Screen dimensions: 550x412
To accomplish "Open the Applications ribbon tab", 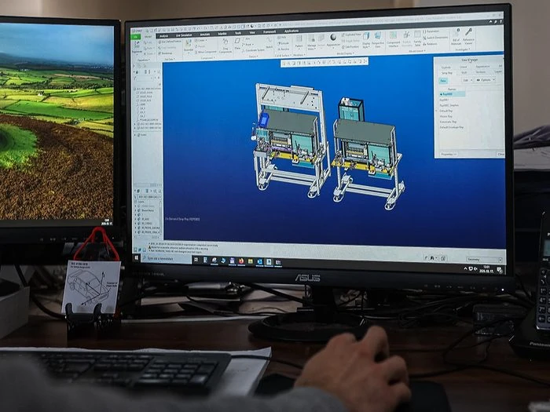I will coord(291,31).
